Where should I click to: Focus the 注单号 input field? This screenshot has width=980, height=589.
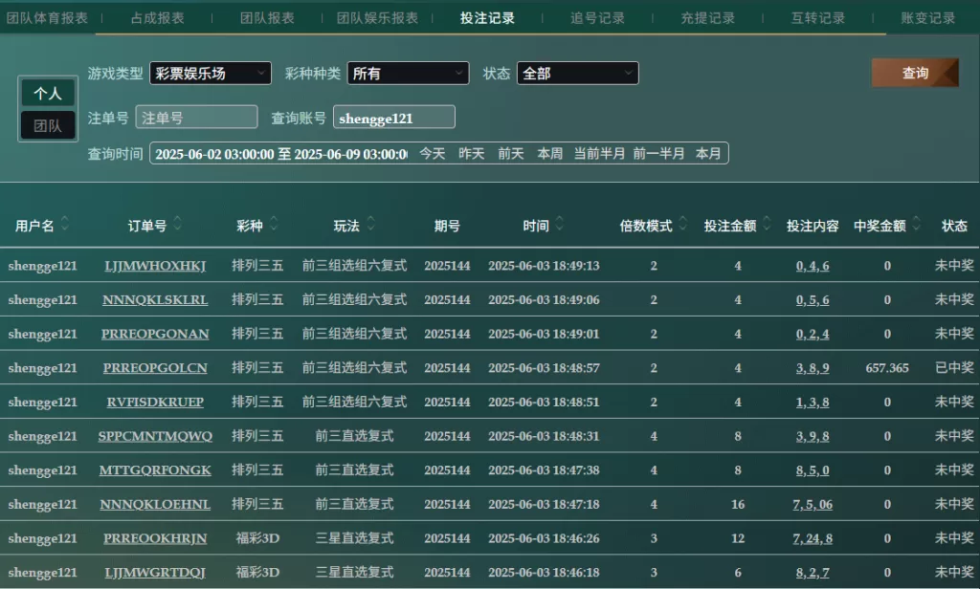click(x=196, y=117)
